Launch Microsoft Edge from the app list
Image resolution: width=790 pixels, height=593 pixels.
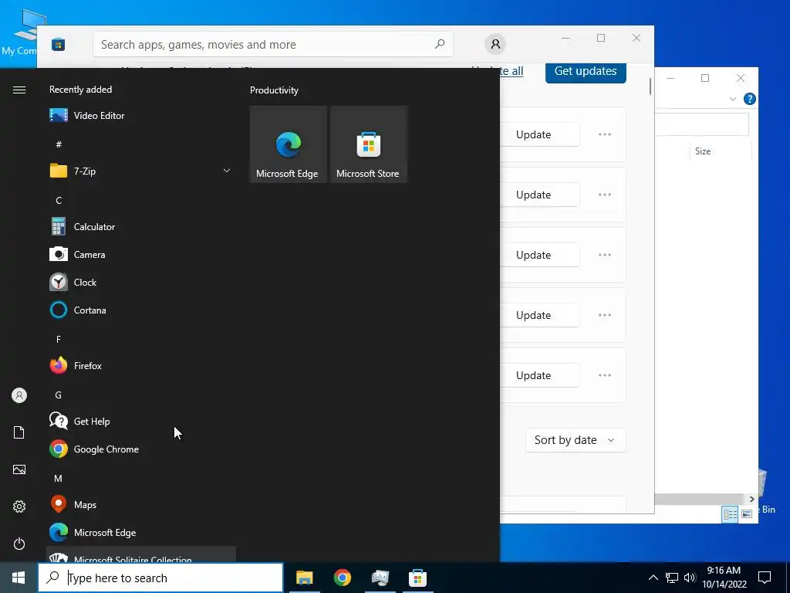click(141, 533)
